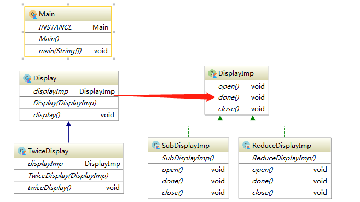Viewport: 360px width, 202px height.
Task: Select the display() method row
Action: 69,114
